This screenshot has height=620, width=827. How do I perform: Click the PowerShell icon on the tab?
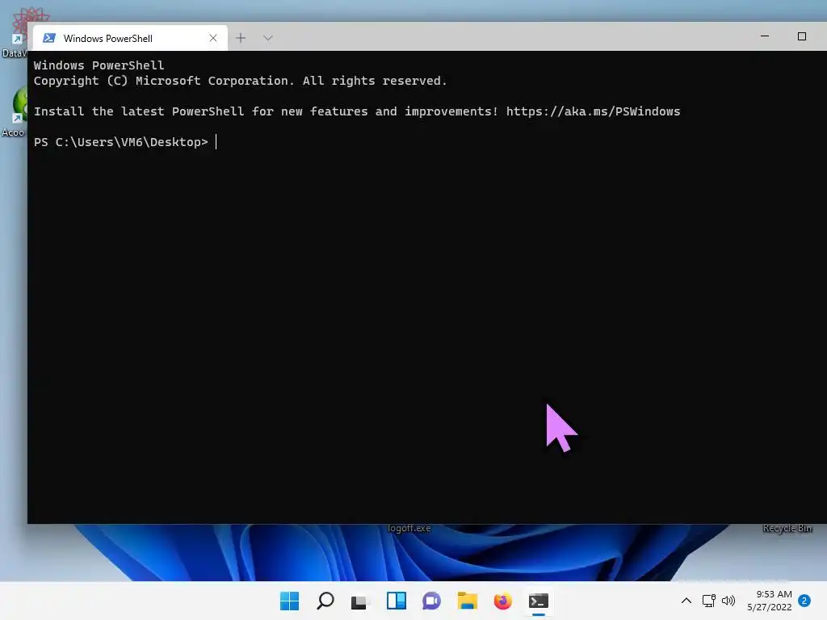click(x=49, y=38)
